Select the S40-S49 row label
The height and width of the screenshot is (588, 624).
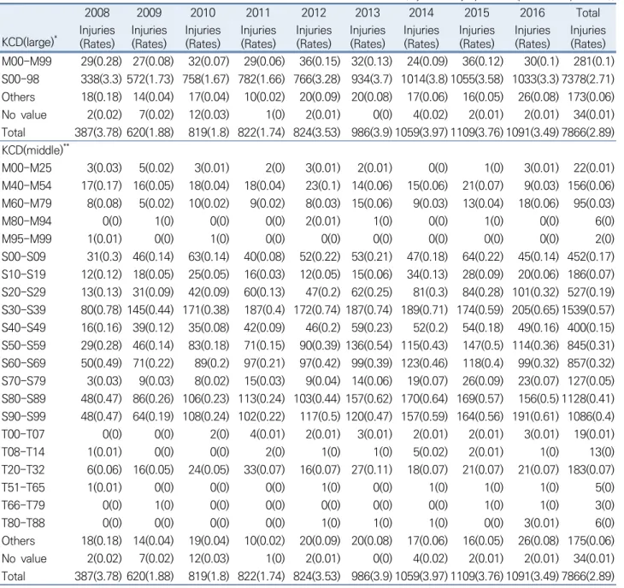coord(23,327)
